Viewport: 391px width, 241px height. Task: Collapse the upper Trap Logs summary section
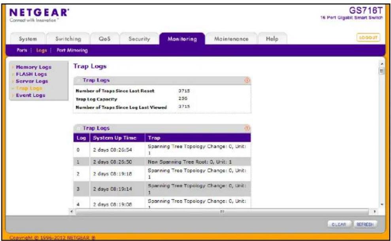coord(78,80)
